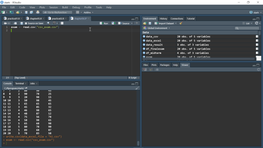
Task: Clear the console with the broom icon
Action: tap(137, 88)
